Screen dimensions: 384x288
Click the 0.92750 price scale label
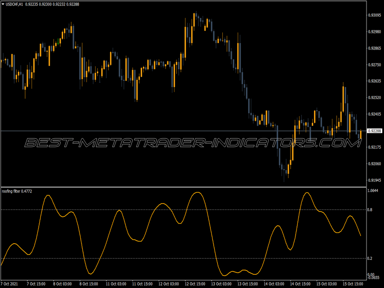(375, 65)
